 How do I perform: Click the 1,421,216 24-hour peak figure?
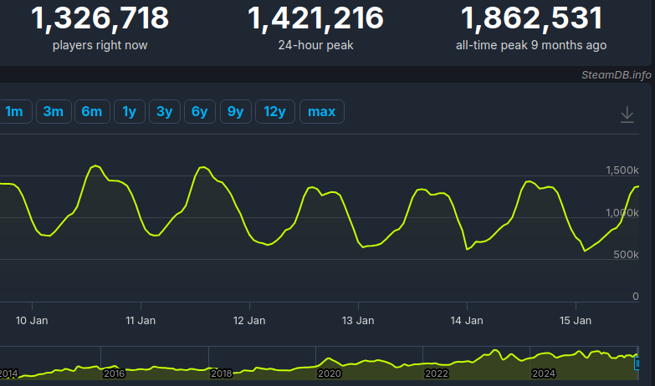pyautogui.click(x=315, y=18)
